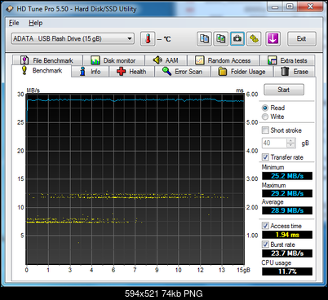This screenshot has height=300, width=328.
Task: Toggle the Access time checkbox
Action: click(x=265, y=226)
